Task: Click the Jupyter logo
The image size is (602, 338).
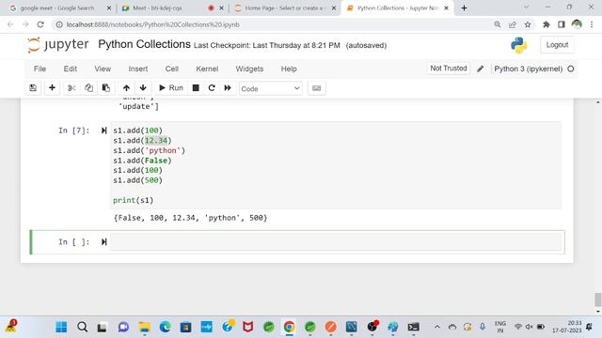Action: tap(58, 45)
